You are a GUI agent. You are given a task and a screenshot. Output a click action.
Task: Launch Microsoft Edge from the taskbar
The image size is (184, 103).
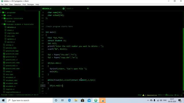point(69,100)
